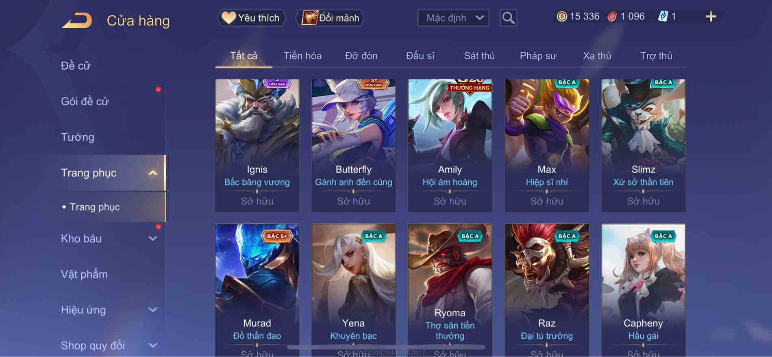Open Tướng in the sidebar

(x=77, y=137)
